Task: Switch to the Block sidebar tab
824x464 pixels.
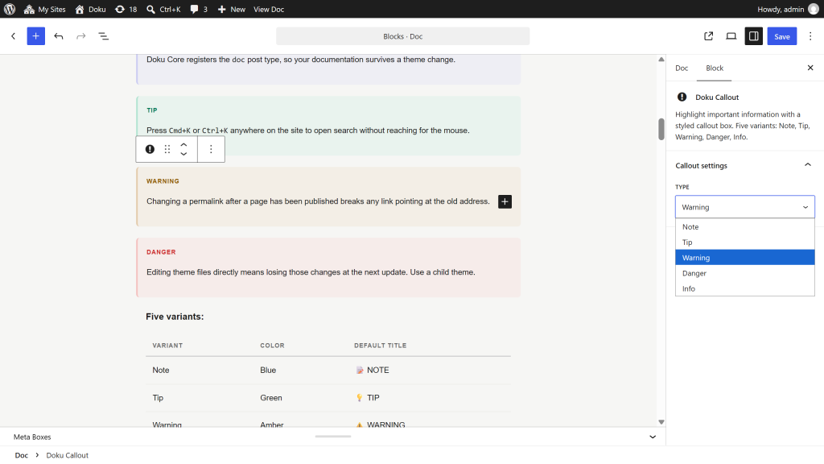Action: click(715, 68)
